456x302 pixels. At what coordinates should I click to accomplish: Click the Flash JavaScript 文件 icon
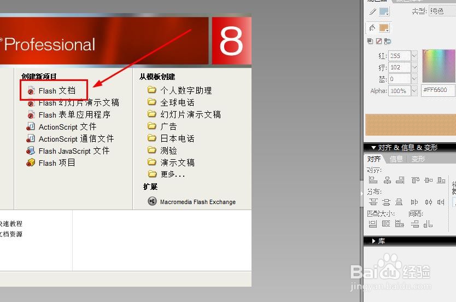point(31,150)
